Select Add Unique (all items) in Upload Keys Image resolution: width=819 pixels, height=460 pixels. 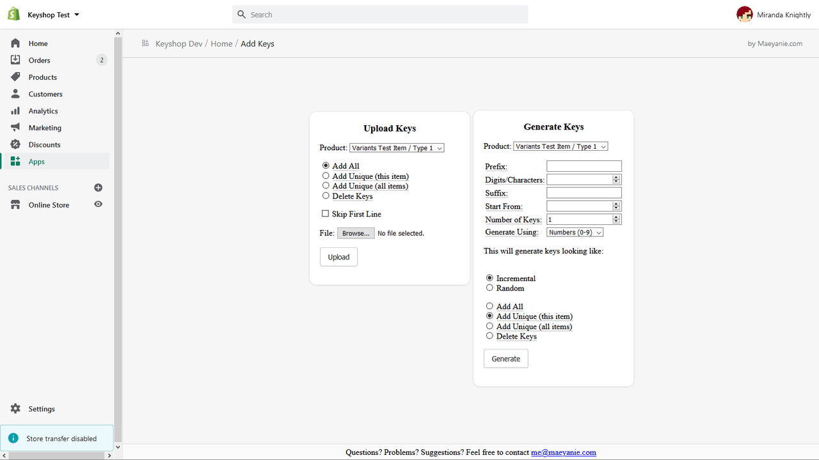pos(326,185)
